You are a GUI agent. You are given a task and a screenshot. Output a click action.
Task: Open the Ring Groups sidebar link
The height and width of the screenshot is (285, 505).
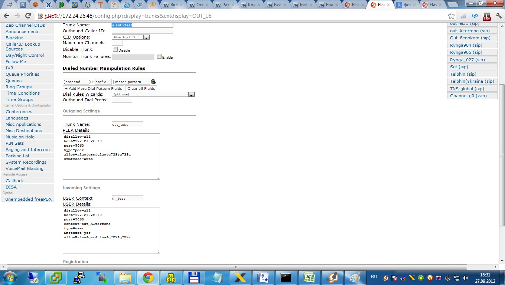coord(19,87)
